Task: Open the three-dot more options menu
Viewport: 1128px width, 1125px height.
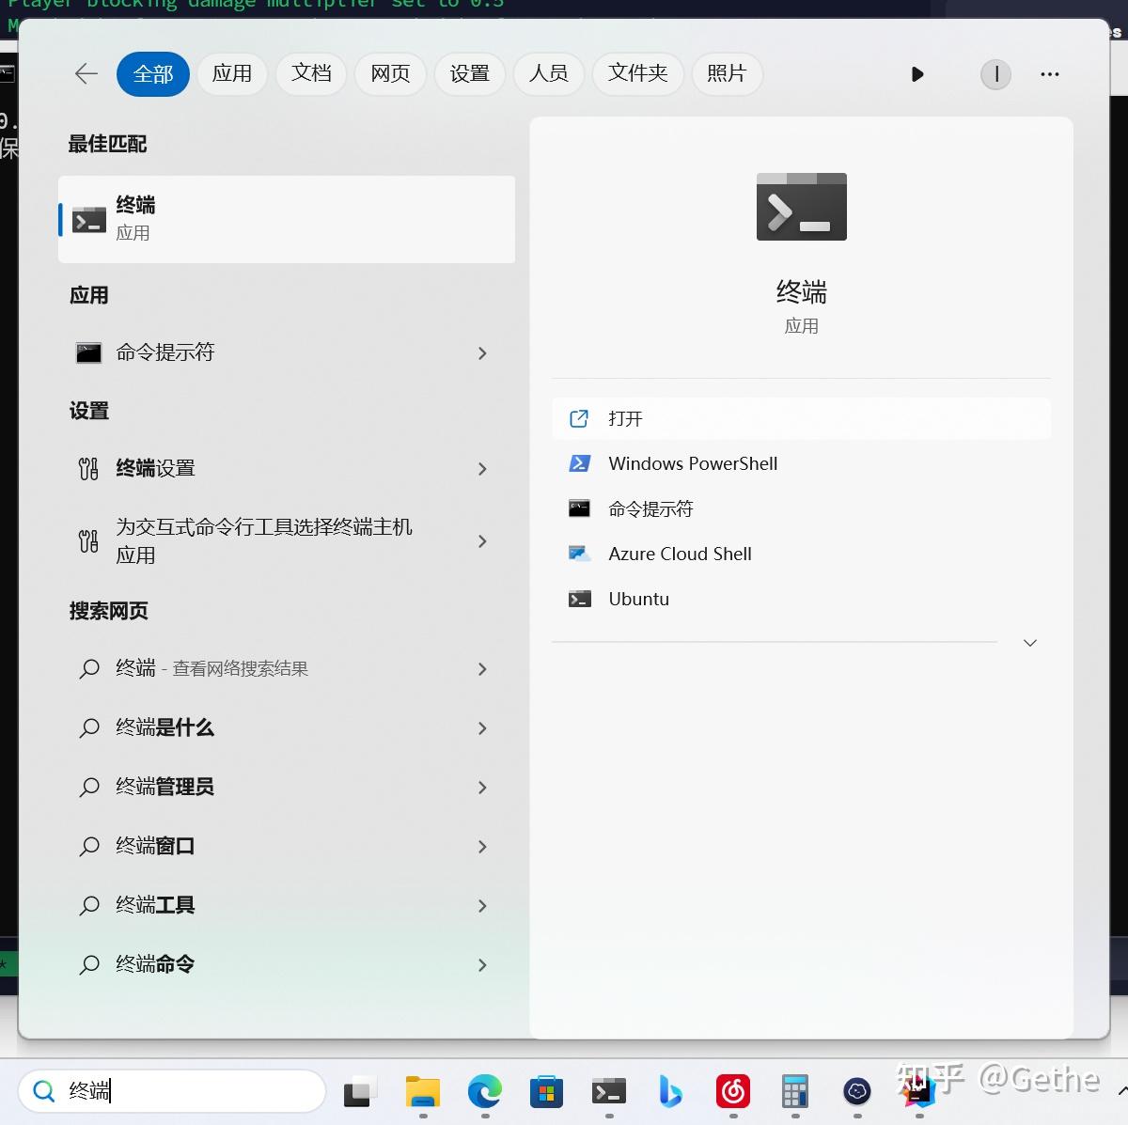Action: click(x=1050, y=74)
